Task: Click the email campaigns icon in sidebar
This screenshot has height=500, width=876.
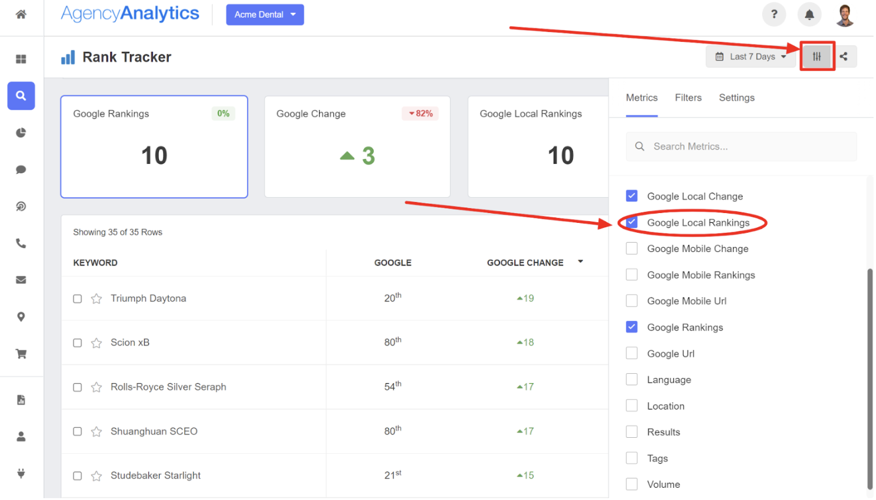Action: tap(21, 280)
